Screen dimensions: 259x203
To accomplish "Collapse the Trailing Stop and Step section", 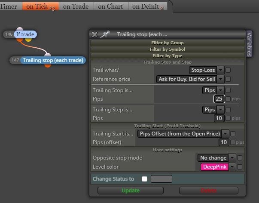I will 168,62.
